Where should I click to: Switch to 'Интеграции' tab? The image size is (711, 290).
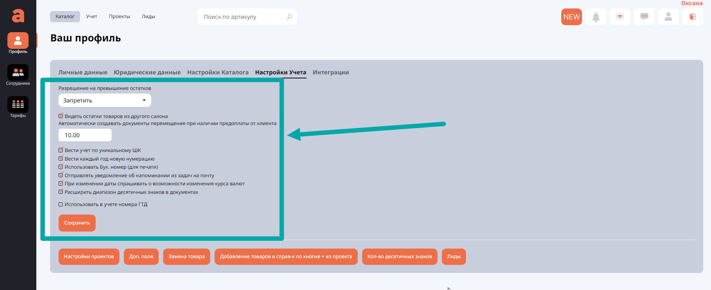pos(331,72)
